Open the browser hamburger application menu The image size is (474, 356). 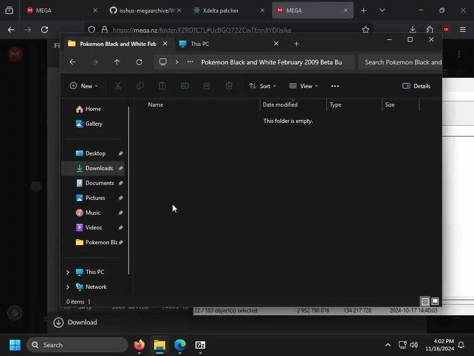(x=463, y=30)
